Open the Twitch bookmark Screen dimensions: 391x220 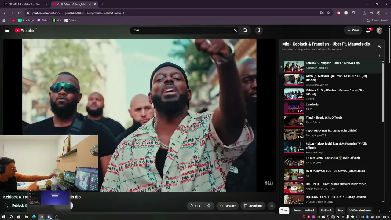click(x=43, y=20)
